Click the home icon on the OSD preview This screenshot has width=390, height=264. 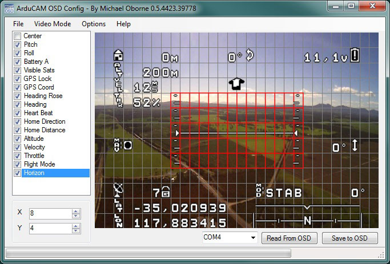pyautogui.click(x=119, y=55)
